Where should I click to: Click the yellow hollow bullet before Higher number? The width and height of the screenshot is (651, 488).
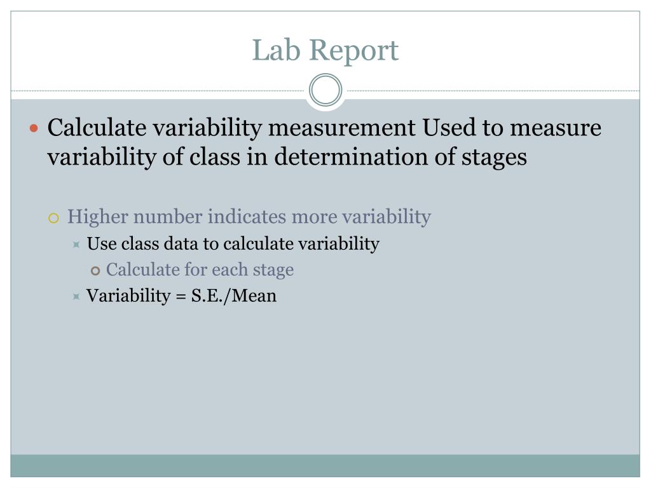point(53,218)
